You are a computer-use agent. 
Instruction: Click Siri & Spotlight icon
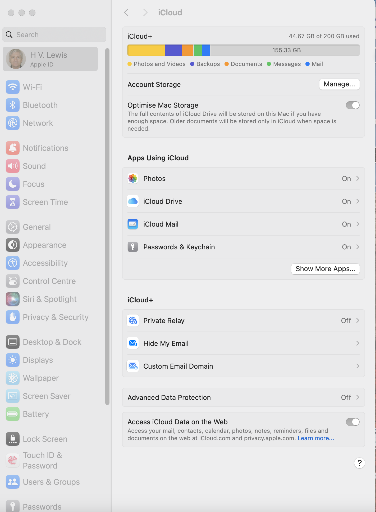tap(13, 299)
